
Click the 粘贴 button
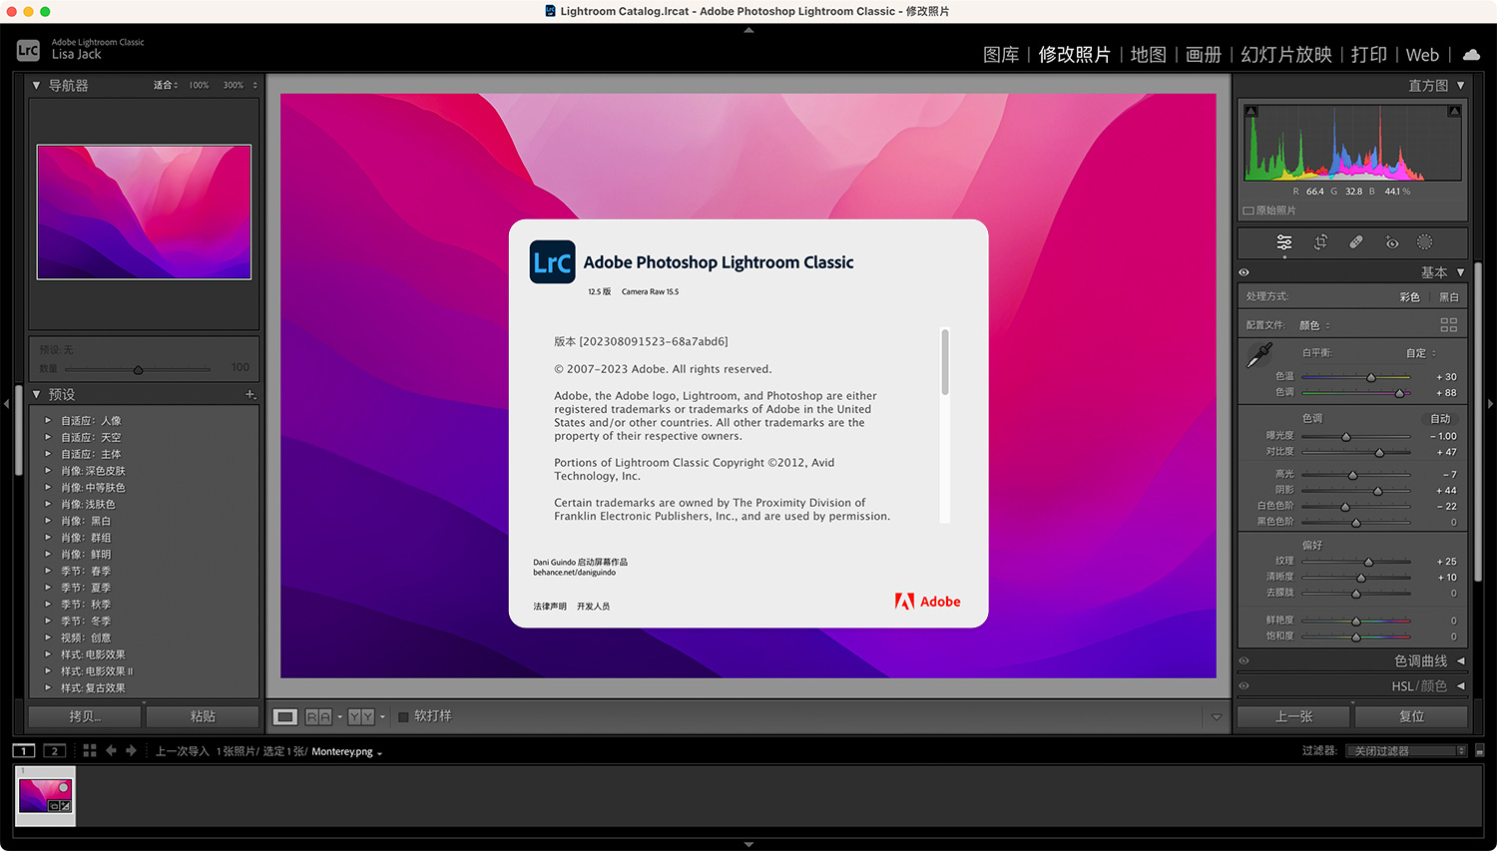(203, 716)
